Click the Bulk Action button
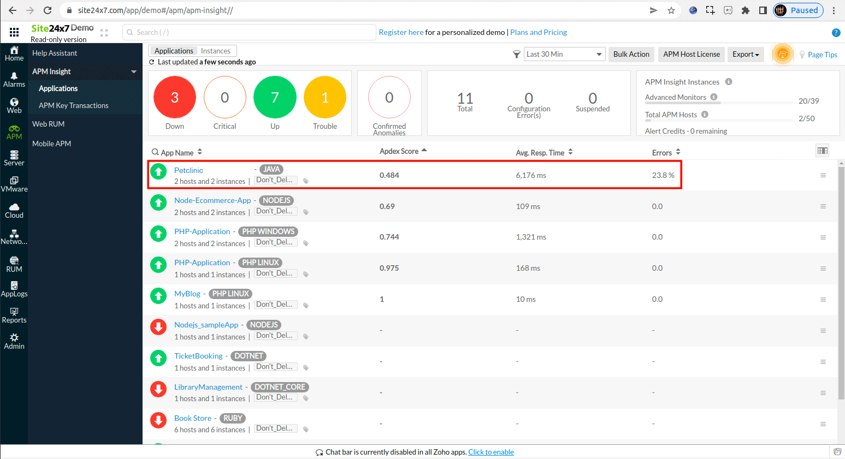The height and width of the screenshot is (459, 845). [631, 54]
